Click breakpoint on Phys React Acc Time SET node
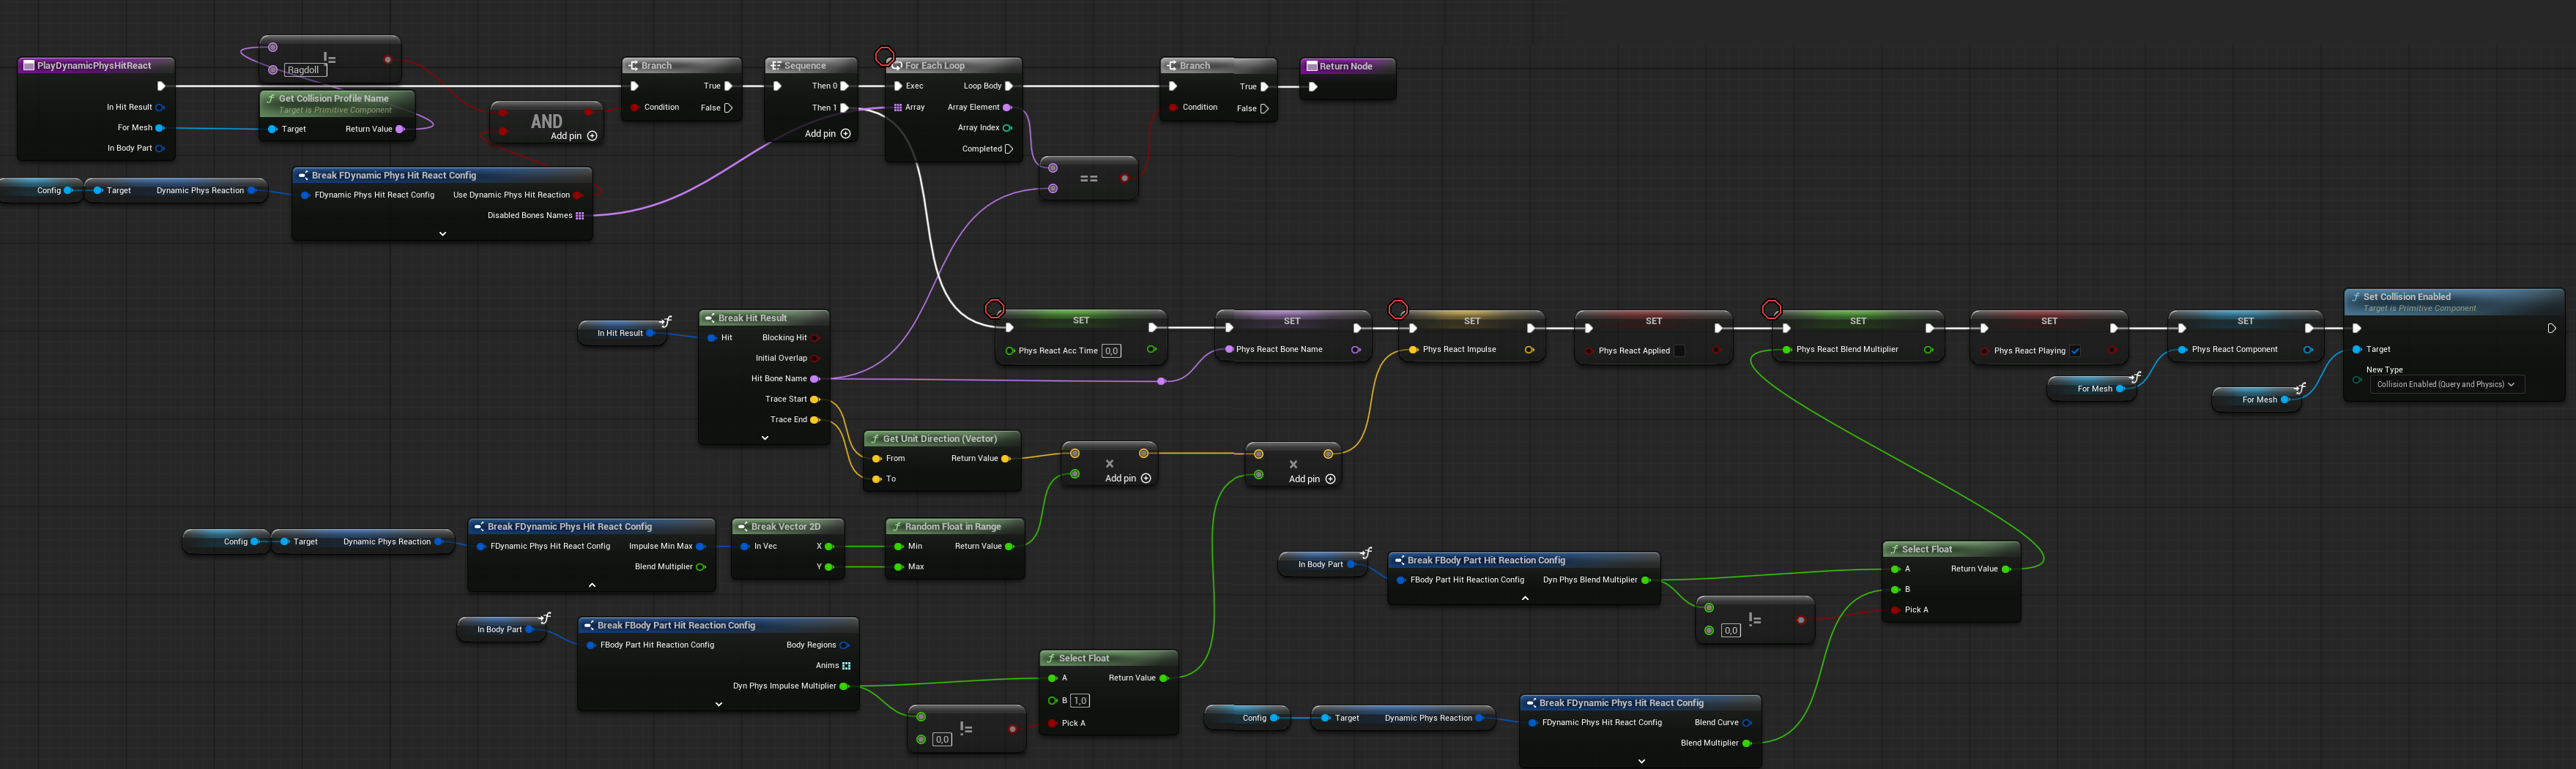The image size is (2576, 769). (994, 309)
